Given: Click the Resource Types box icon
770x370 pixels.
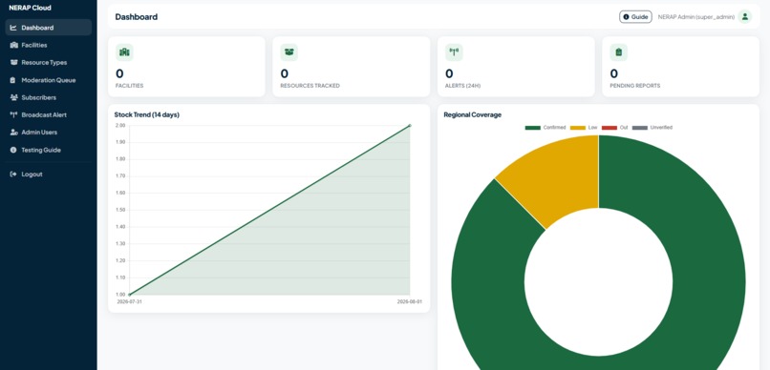Looking at the screenshot, I should click(13, 63).
